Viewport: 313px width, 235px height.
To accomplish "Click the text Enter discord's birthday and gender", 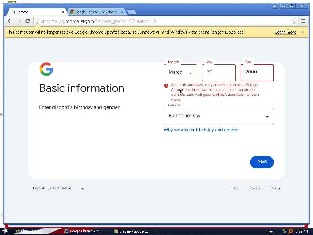I will 79,107.
